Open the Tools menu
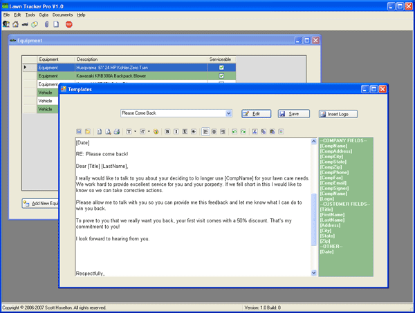 [x=30, y=15]
